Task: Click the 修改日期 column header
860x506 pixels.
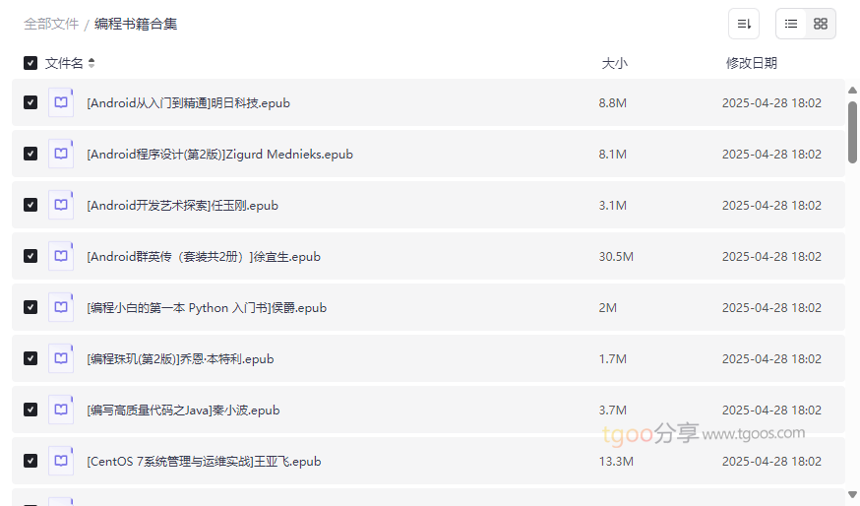Action: [751, 63]
